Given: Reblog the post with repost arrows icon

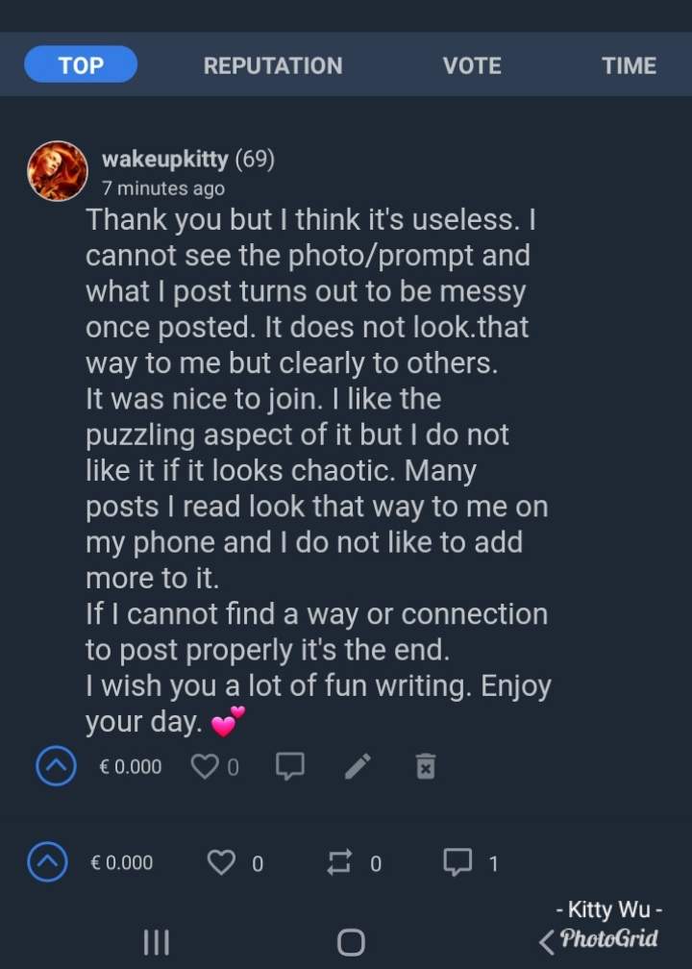Looking at the screenshot, I should click(x=339, y=862).
